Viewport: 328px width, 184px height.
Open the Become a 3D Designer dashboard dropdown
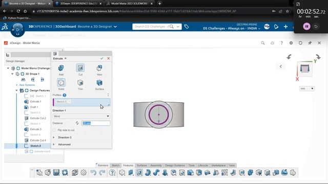(x=115, y=27)
